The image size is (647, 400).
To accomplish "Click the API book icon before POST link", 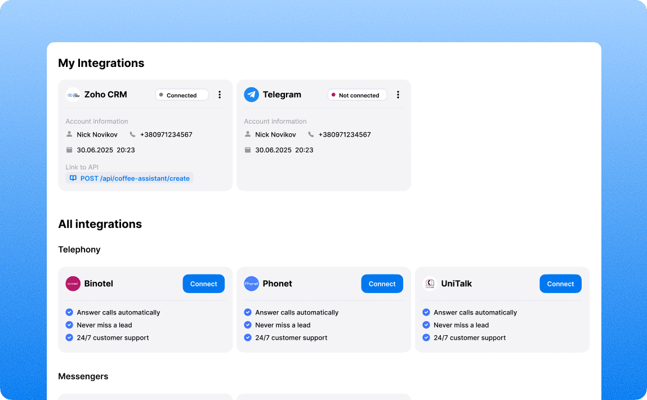I will (73, 178).
